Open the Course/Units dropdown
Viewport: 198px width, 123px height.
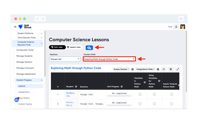pyautogui.click(x=109, y=59)
